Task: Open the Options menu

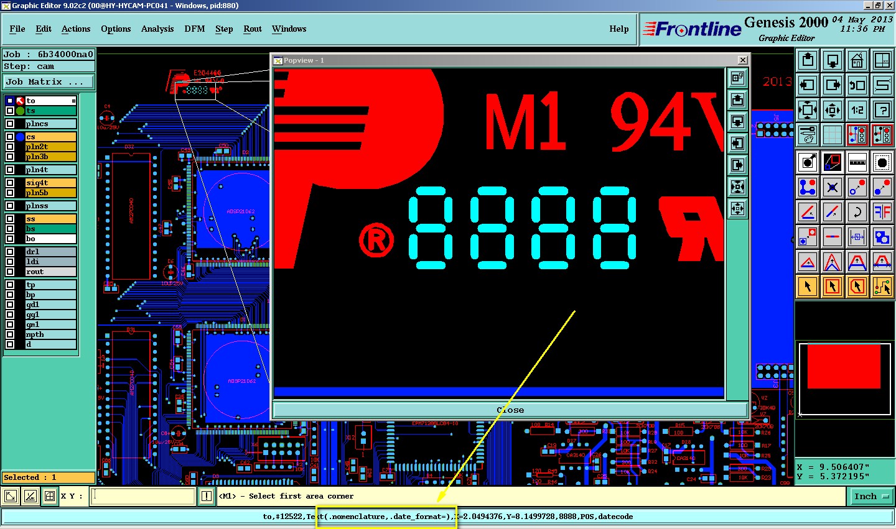Action: coord(116,29)
